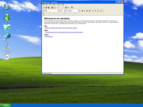The height and width of the screenshot is (107, 143).
Task: Open the Edit menu
Action: [46, 5]
